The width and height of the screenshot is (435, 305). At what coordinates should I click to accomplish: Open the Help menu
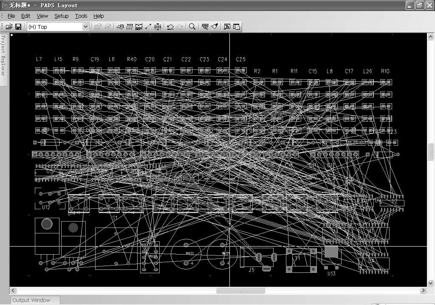[99, 16]
